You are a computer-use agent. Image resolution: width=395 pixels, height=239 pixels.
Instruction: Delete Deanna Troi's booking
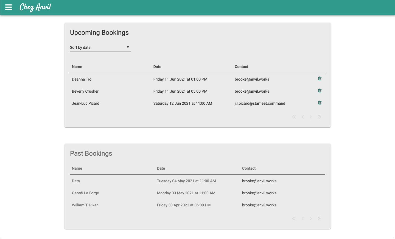pos(320,79)
